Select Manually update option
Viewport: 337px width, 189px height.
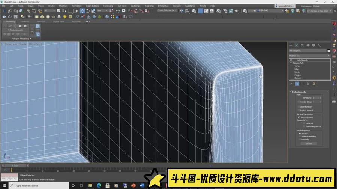(300, 139)
